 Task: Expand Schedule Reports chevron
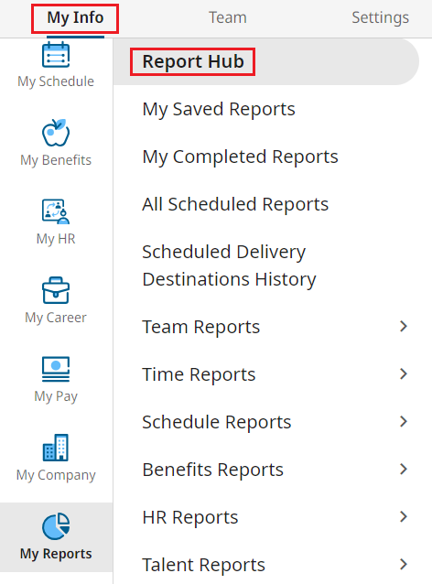pos(404,422)
